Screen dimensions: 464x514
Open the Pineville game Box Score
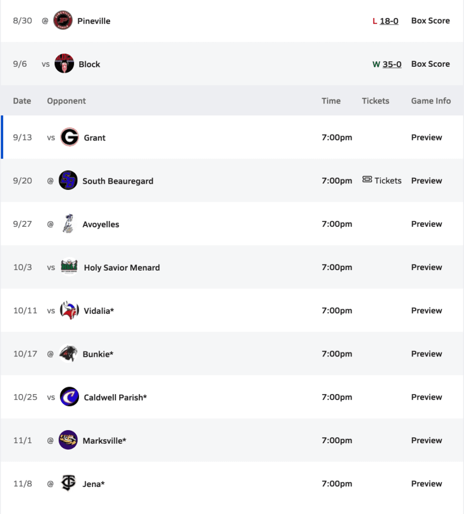tap(430, 21)
